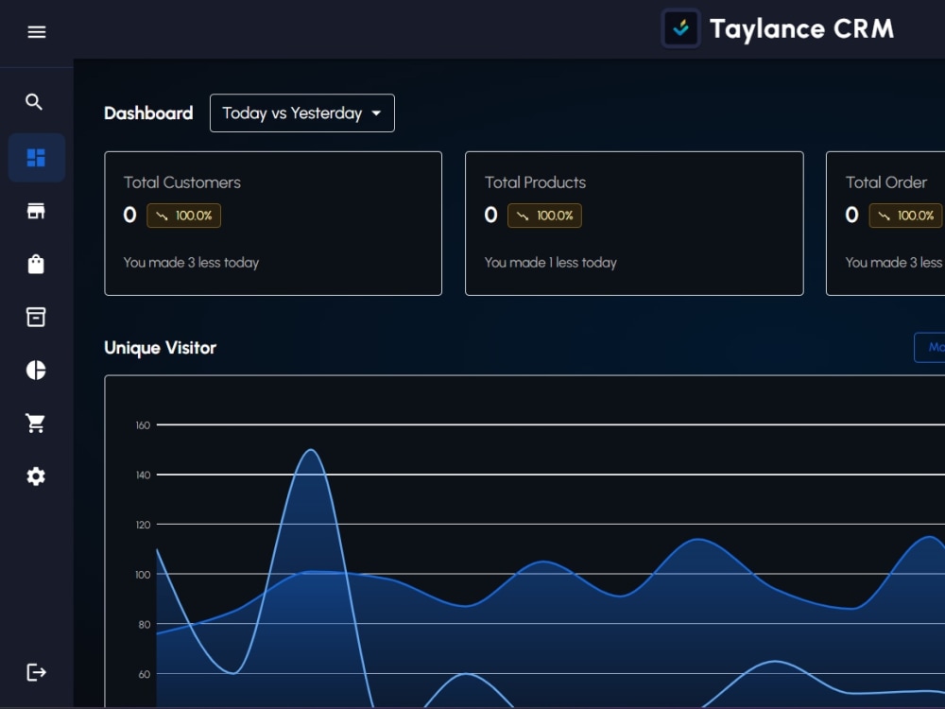The height and width of the screenshot is (709, 945).
Task: Click the 100 axis label
Action: (x=143, y=575)
